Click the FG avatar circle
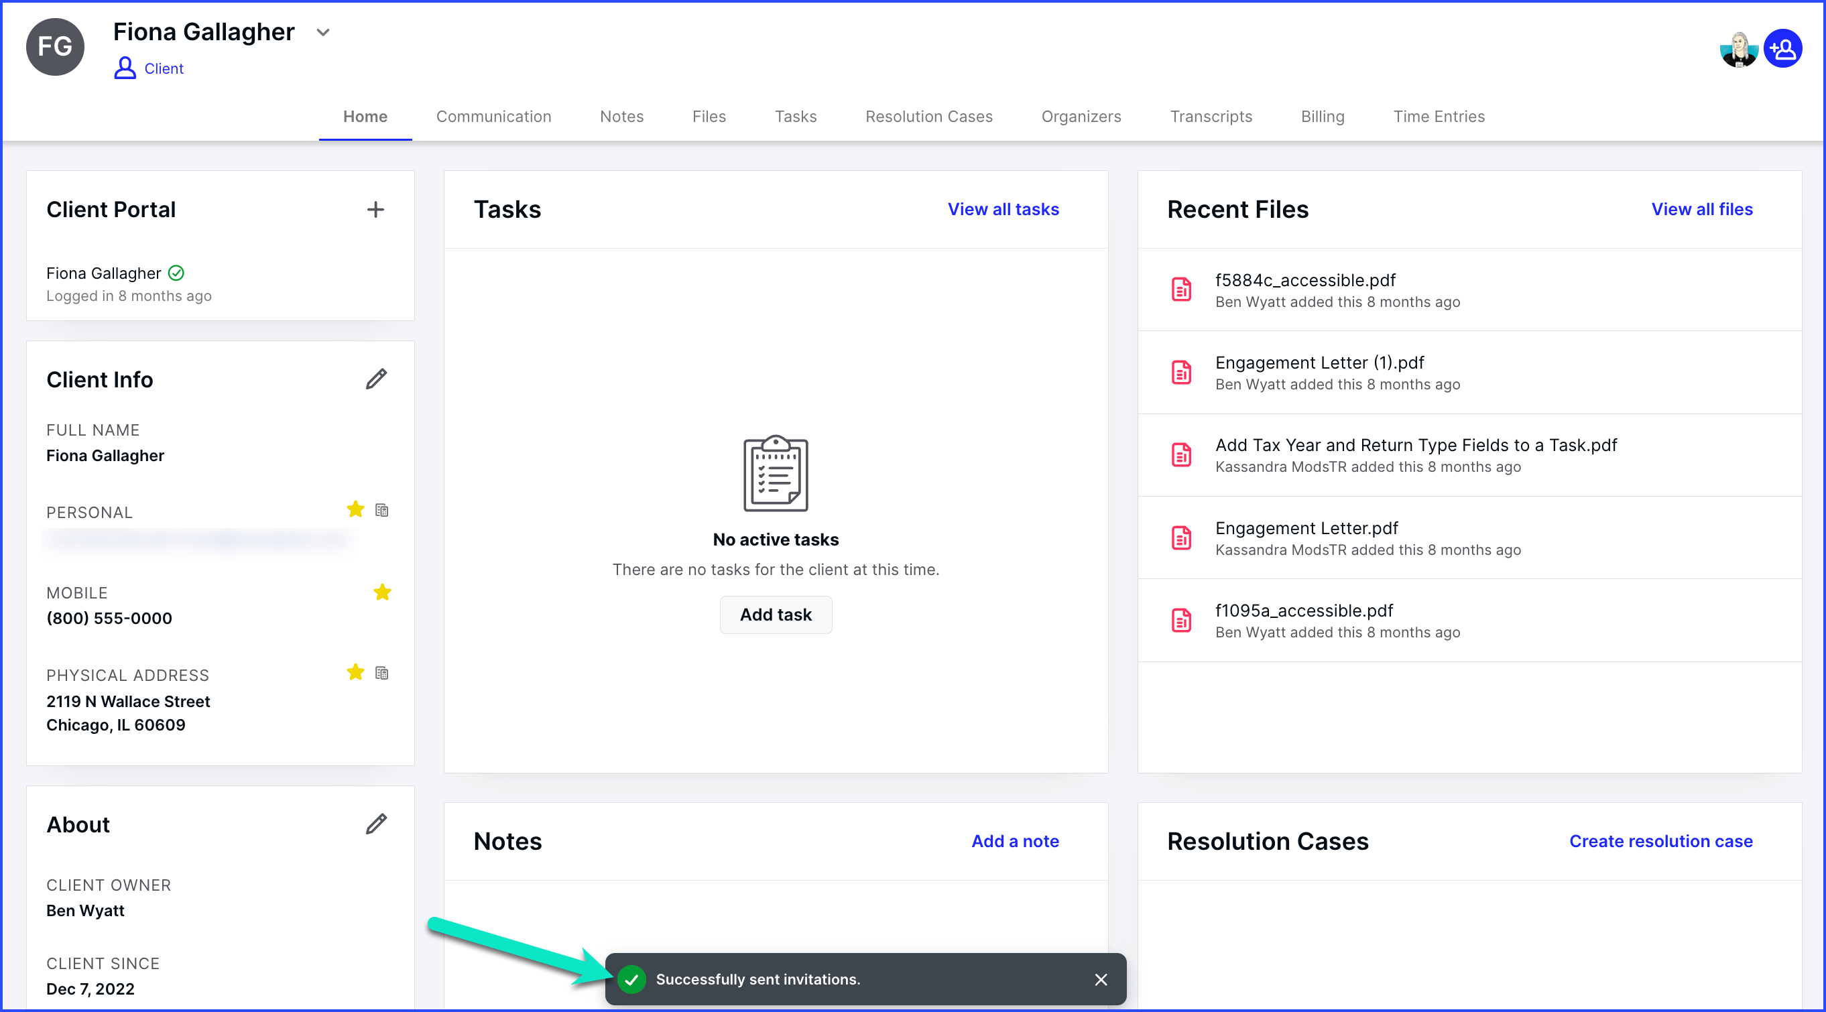1826x1012 pixels. click(x=55, y=47)
